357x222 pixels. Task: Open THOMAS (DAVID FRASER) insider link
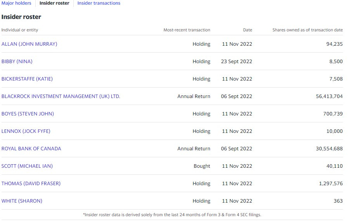point(31,184)
